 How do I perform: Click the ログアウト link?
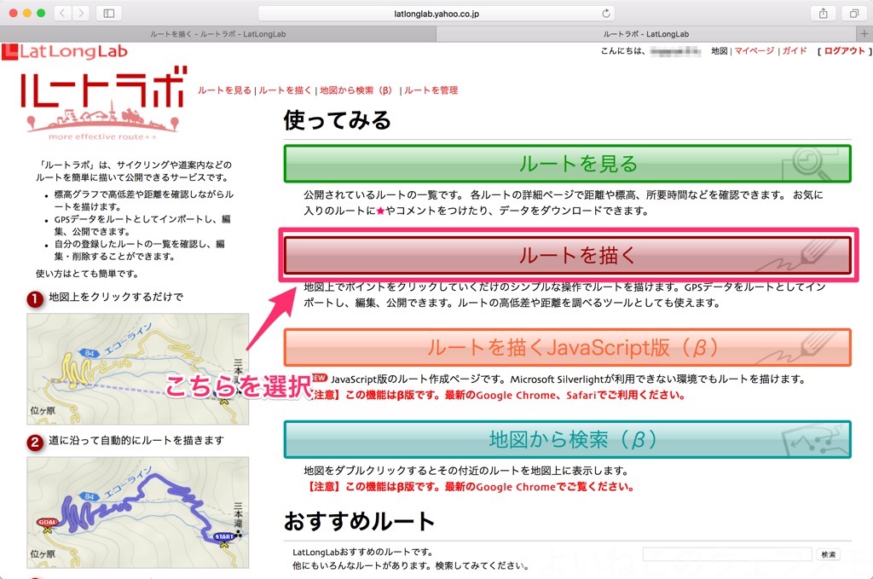[844, 51]
